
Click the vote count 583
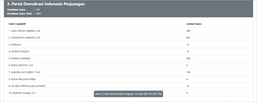pyautogui.click(x=188, y=31)
